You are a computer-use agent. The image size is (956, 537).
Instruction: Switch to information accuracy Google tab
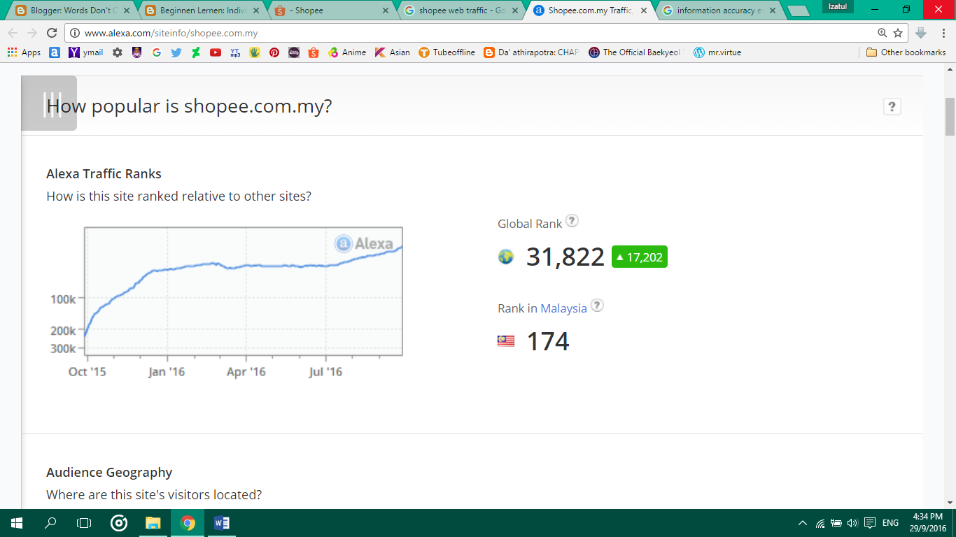[719, 10]
